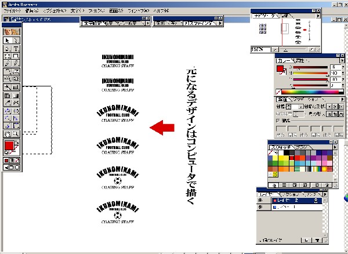Select the Star shape tool
This screenshot has width=348, height=254.
[8, 56]
